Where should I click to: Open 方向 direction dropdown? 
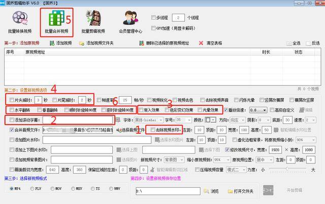238,120
